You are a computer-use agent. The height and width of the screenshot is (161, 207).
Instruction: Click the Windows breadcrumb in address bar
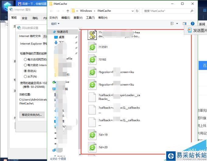86,11
